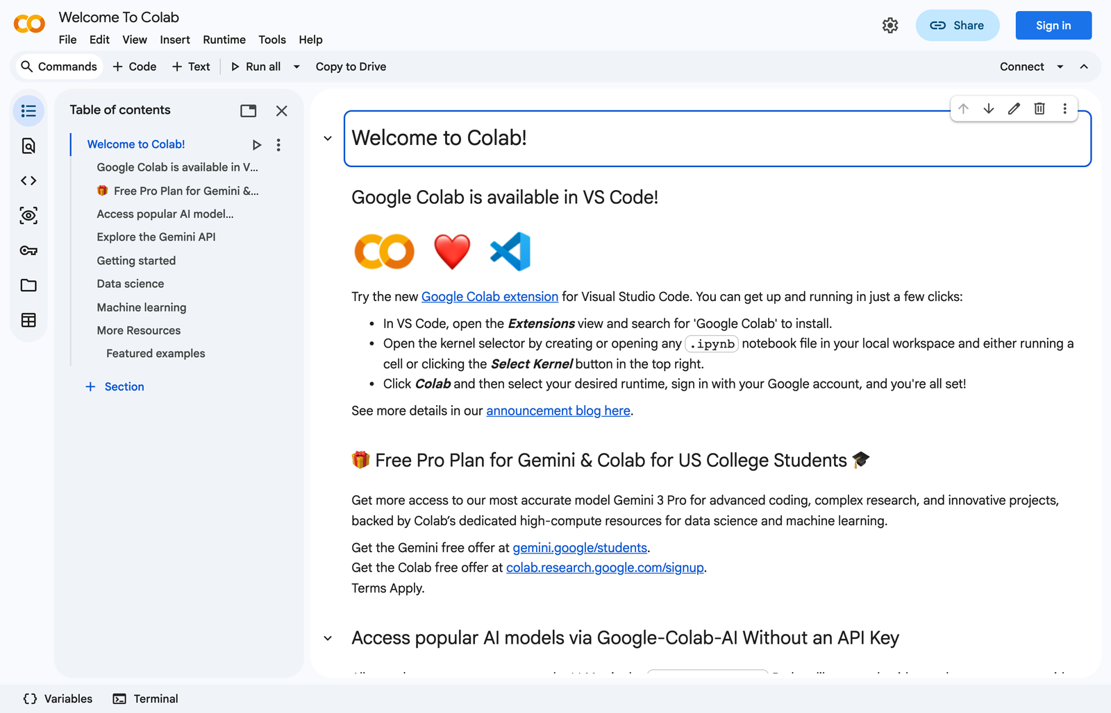Delete the selected cell via trash icon

[x=1039, y=109]
